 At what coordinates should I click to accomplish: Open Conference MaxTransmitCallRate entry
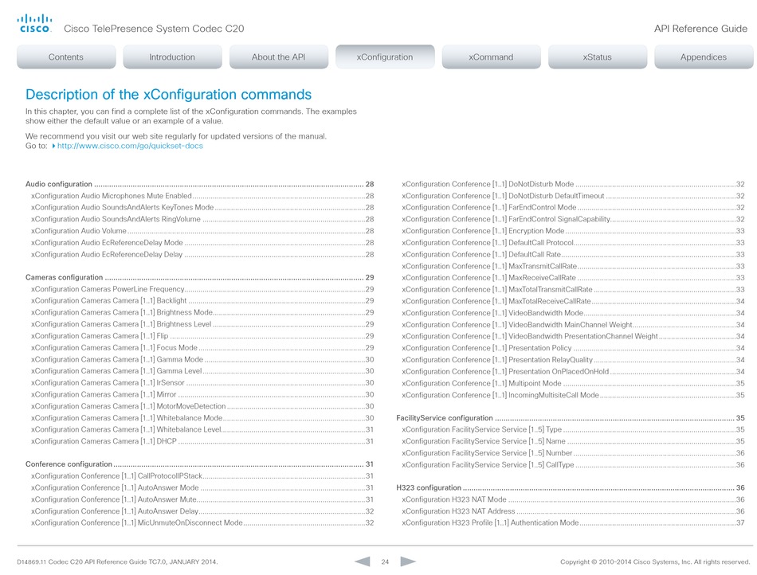tap(573, 266)
